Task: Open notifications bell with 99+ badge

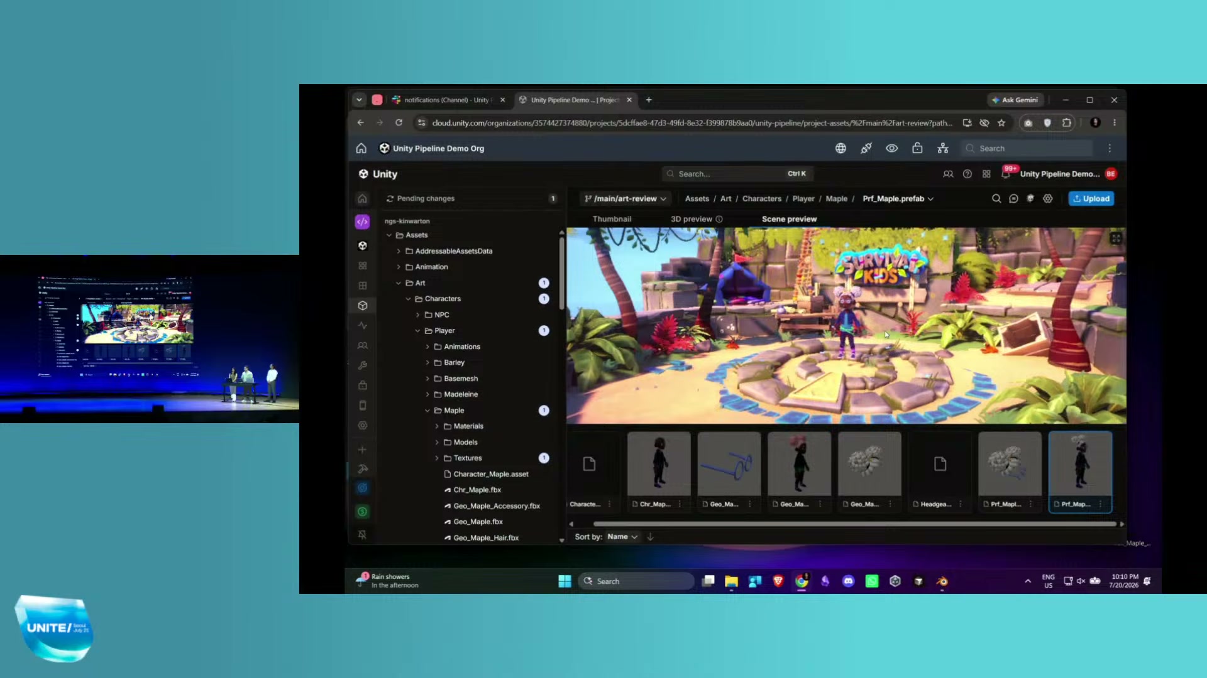Action: click(x=1006, y=173)
